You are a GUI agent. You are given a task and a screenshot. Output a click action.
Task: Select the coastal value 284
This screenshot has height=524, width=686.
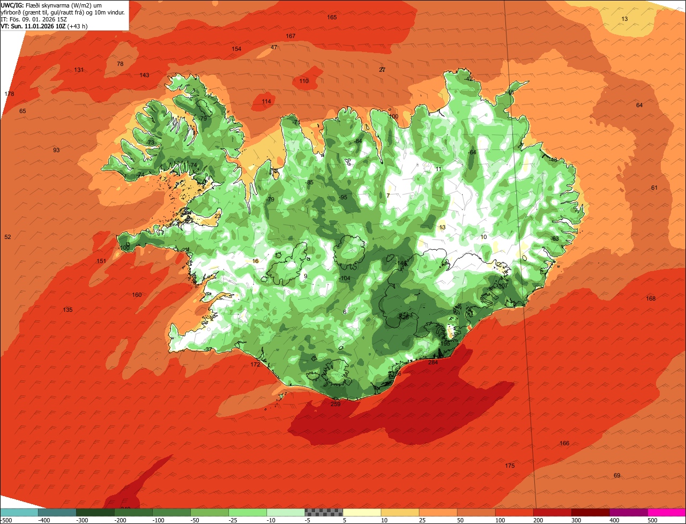[x=433, y=362]
